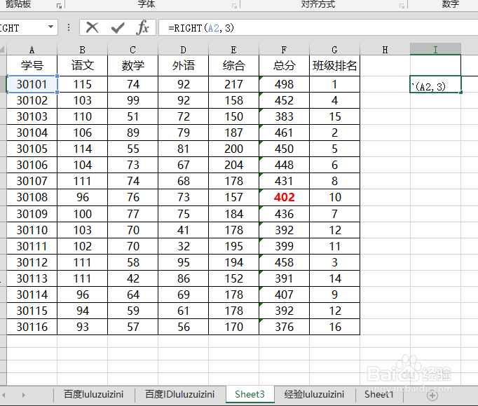
Task: Switch to the 经验luluzuizini sheet tab
Action: pos(314,394)
